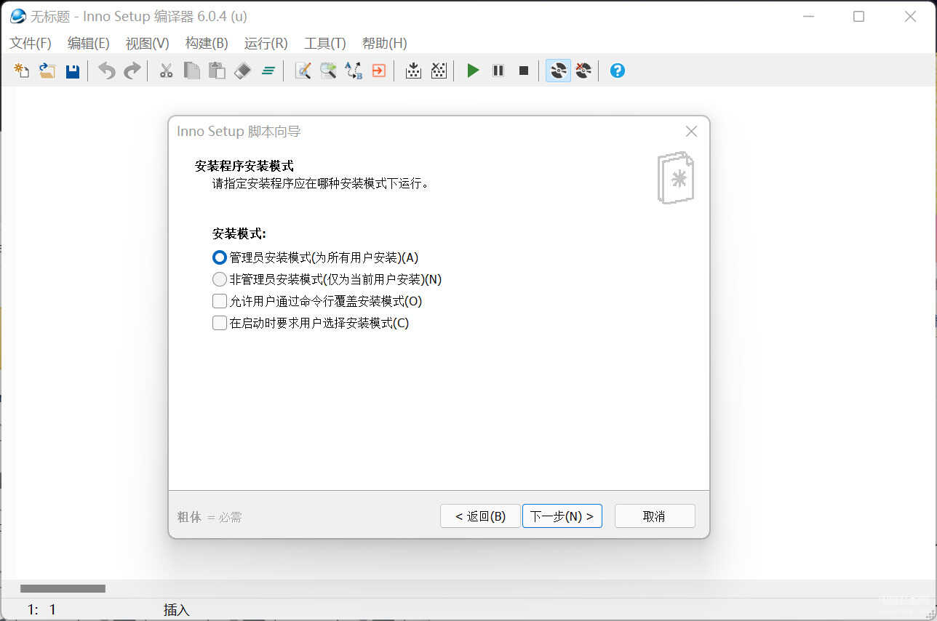
Task: Open an existing script file icon
Action: click(47, 71)
